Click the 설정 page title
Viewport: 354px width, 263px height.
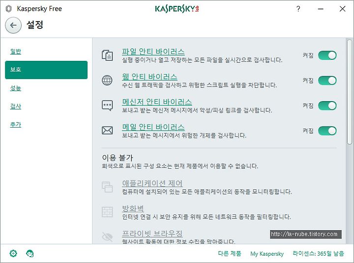(35, 25)
